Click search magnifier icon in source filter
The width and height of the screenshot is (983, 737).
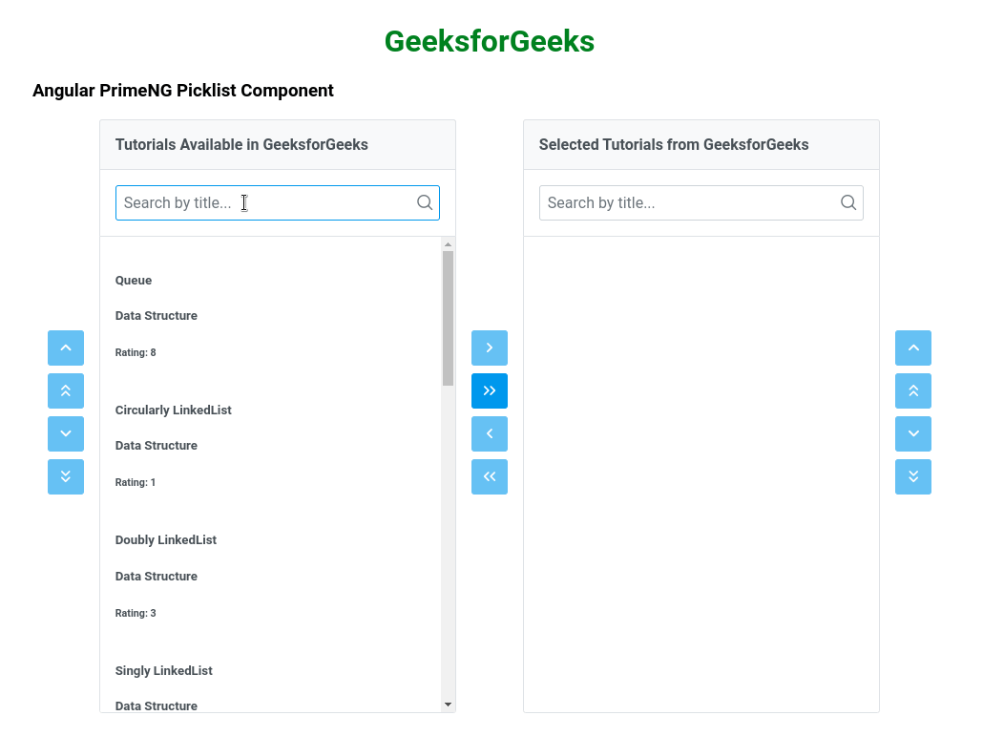click(x=425, y=202)
